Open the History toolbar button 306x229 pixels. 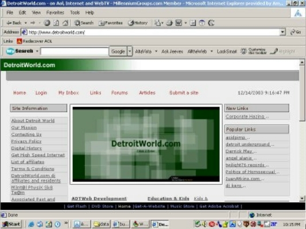point(138,23)
